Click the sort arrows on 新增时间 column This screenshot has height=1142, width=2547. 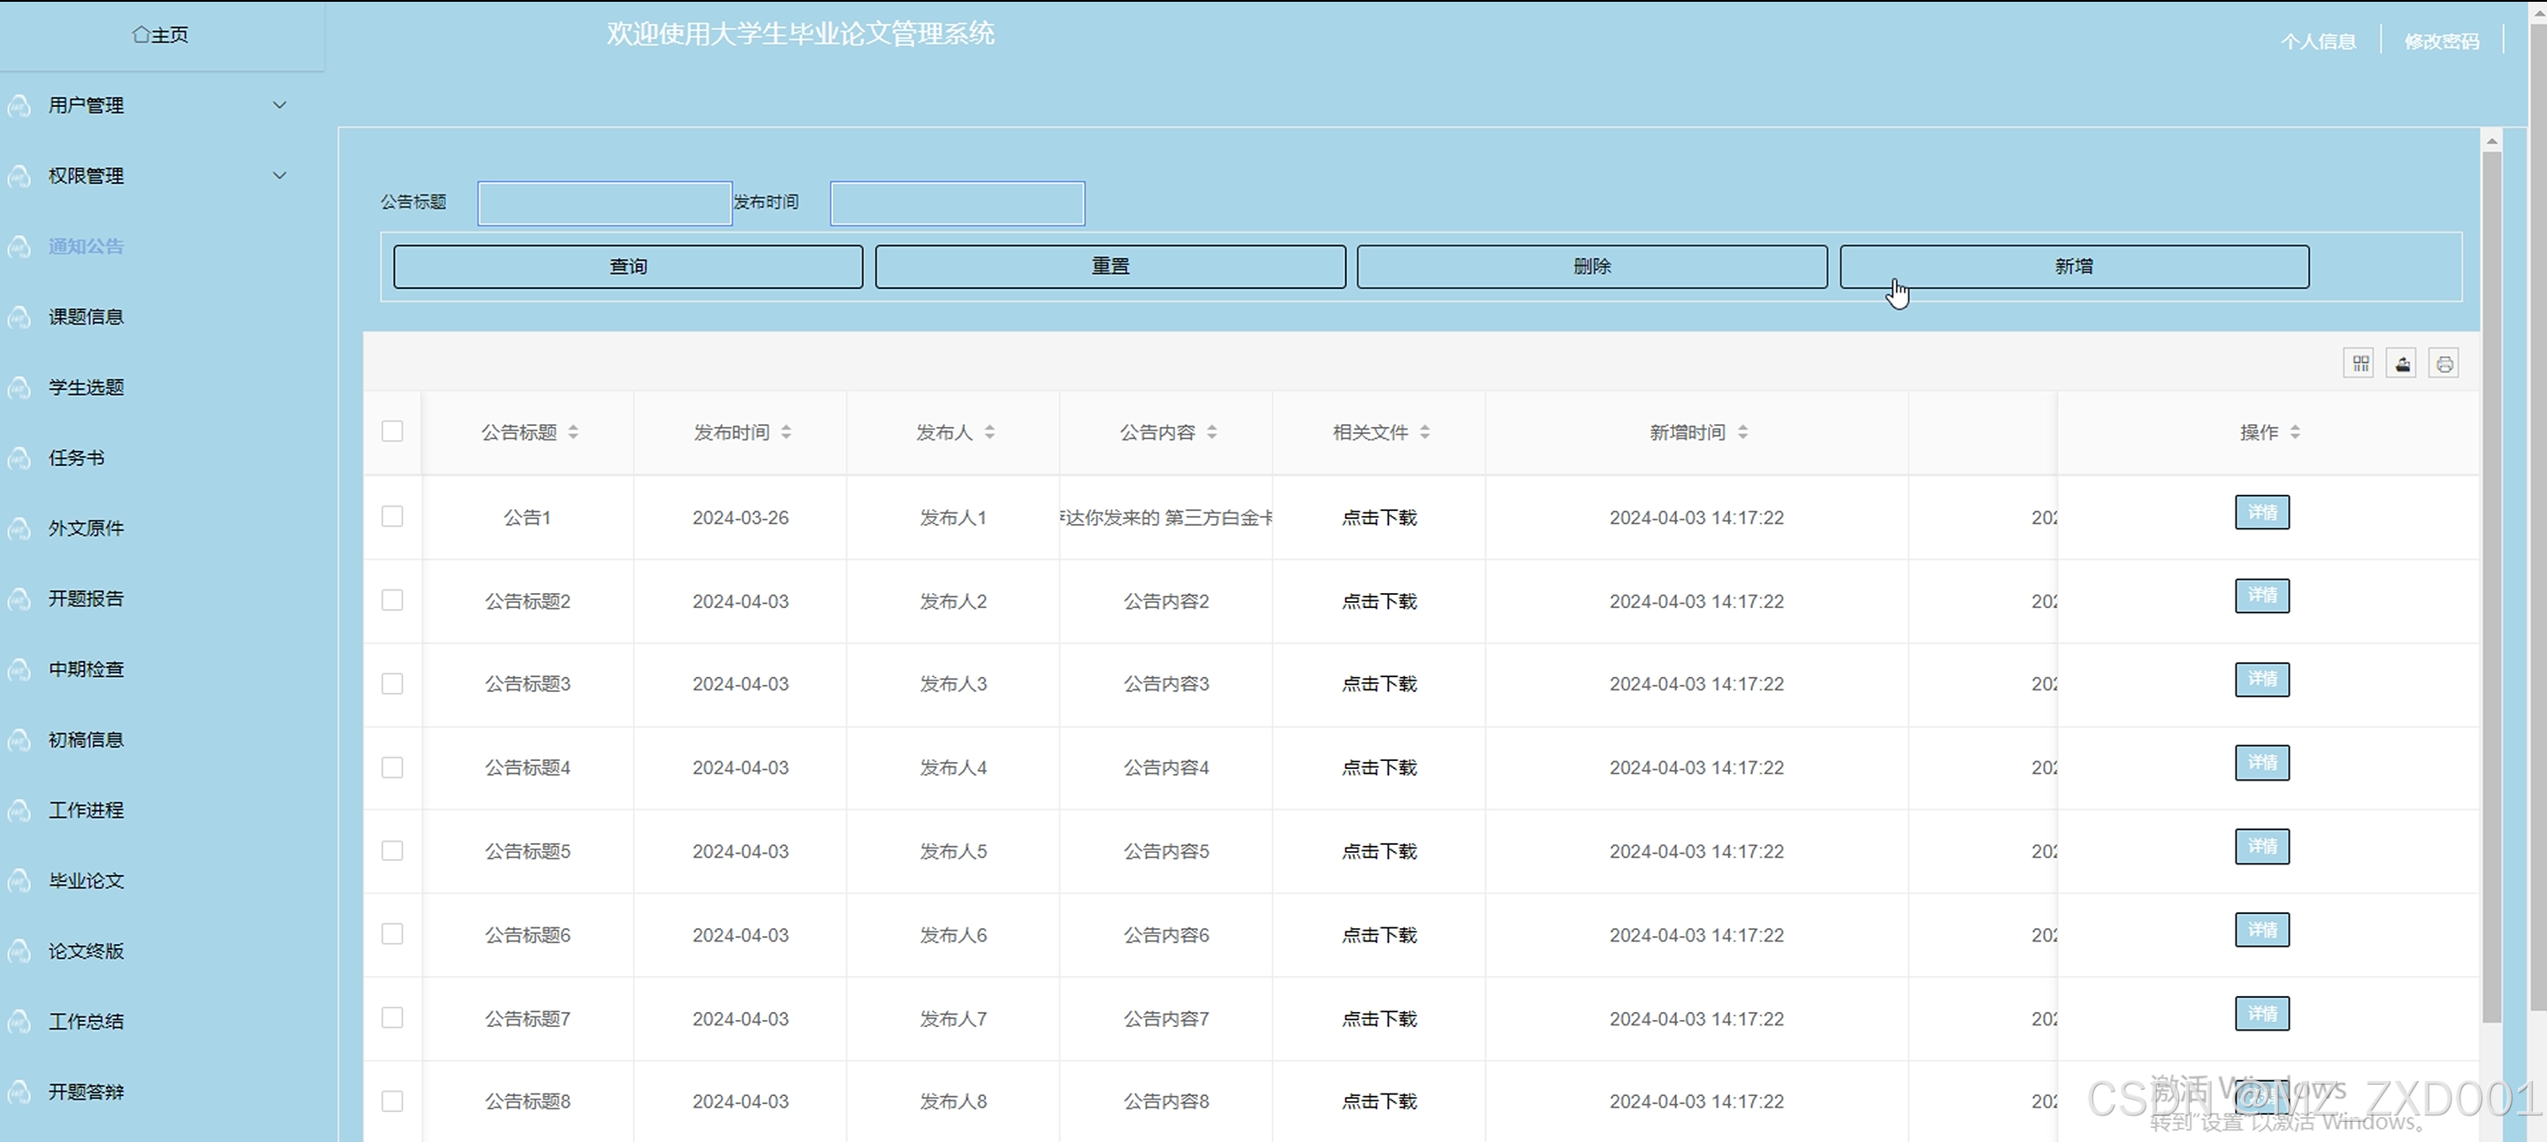(1743, 431)
